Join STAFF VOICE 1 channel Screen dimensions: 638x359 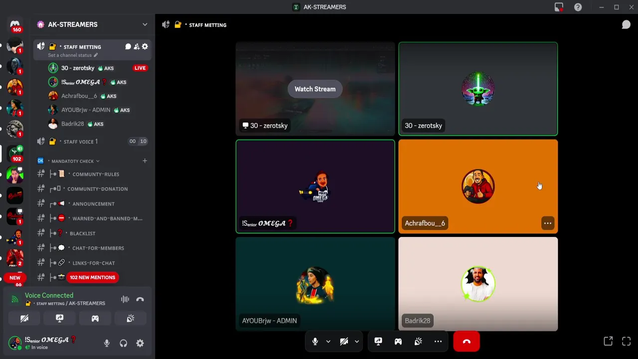pyautogui.click(x=93, y=142)
